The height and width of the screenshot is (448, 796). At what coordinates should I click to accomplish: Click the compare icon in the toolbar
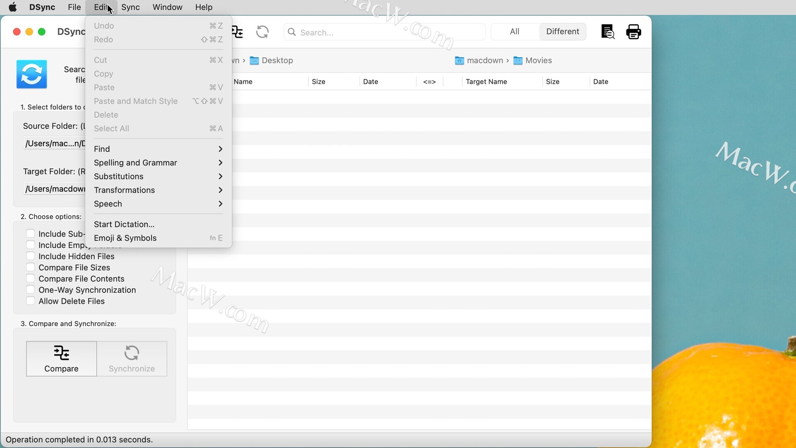(x=238, y=32)
